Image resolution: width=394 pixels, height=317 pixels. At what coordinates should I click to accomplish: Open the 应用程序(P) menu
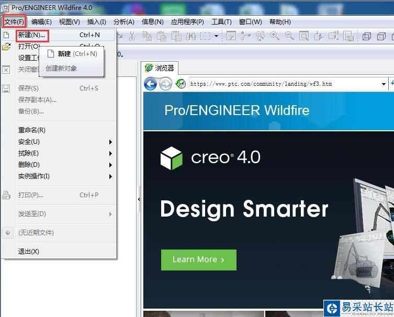(x=187, y=22)
